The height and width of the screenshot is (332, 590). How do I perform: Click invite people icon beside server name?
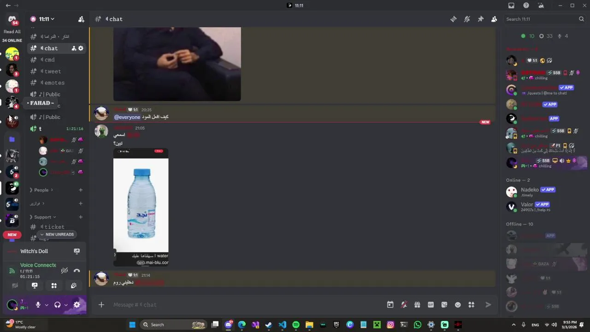pos(81,19)
